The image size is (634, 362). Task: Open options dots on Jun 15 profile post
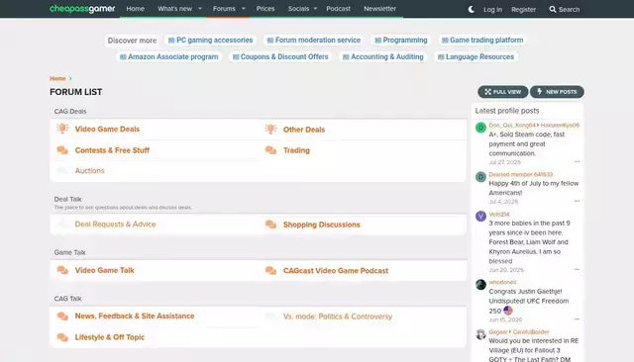coord(577,318)
